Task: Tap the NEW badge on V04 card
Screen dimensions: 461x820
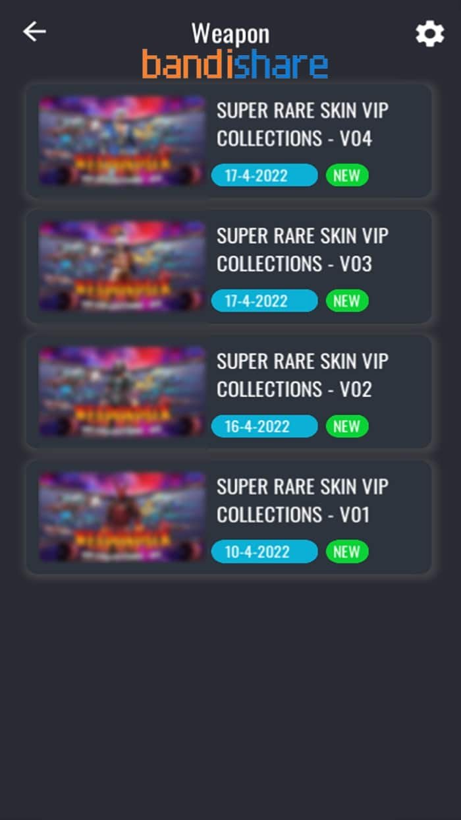Action: coord(347,175)
